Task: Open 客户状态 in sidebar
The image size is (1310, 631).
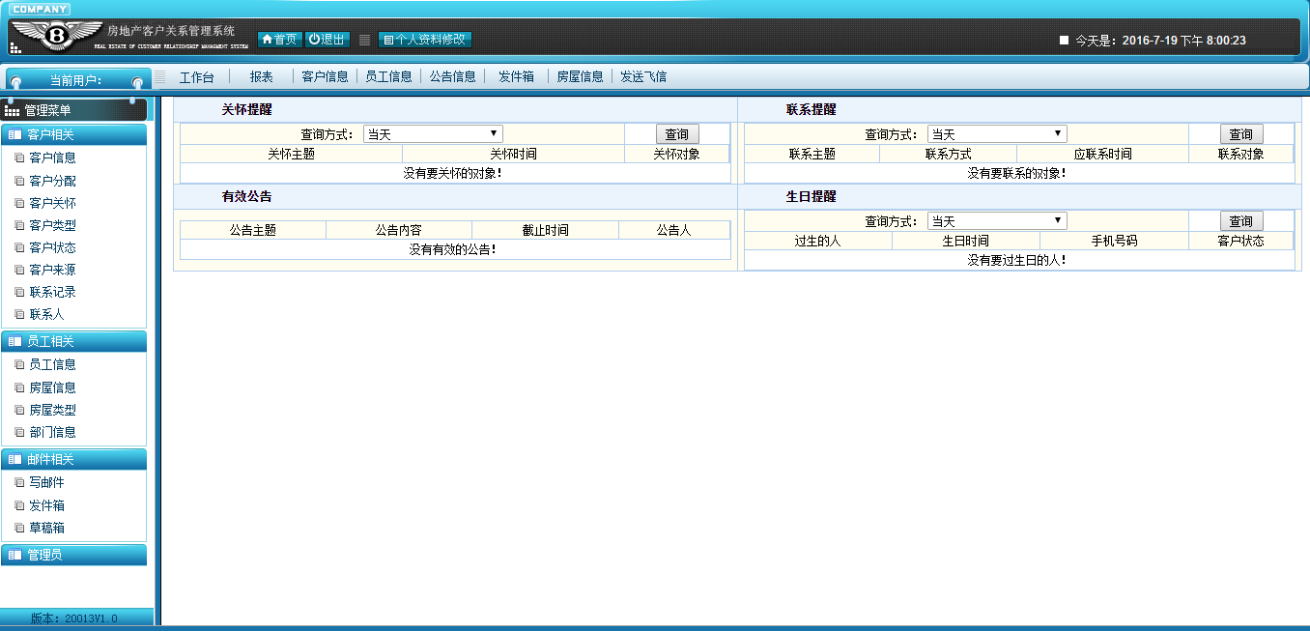Action: (52, 247)
